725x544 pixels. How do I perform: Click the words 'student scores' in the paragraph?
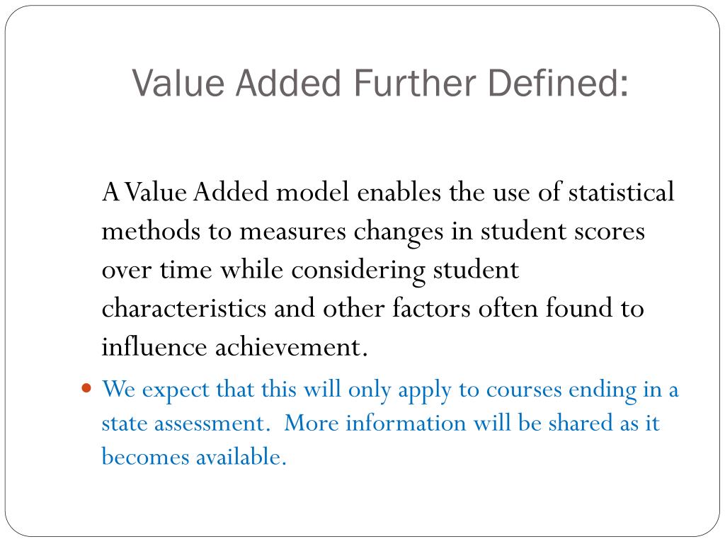[563, 231]
